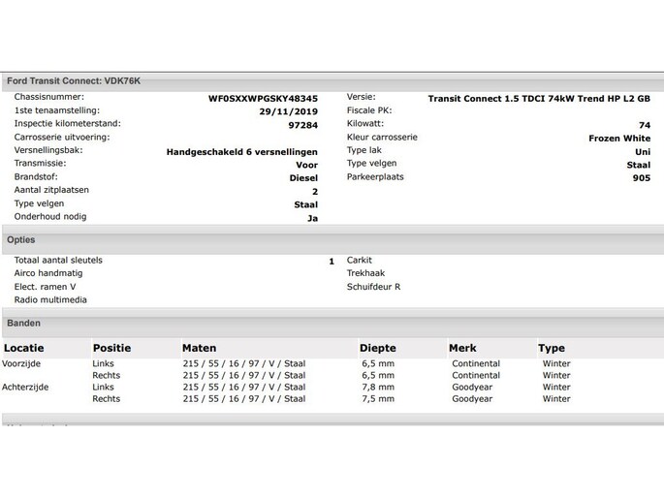Collapse the Banden section header

point(24,323)
